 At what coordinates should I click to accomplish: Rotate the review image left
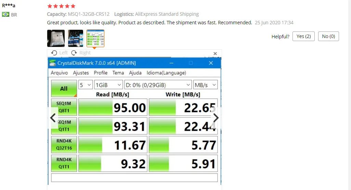click(x=59, y=53)
